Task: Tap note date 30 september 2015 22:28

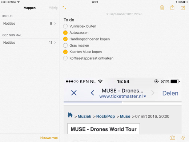Action: (x=124, y=14)
